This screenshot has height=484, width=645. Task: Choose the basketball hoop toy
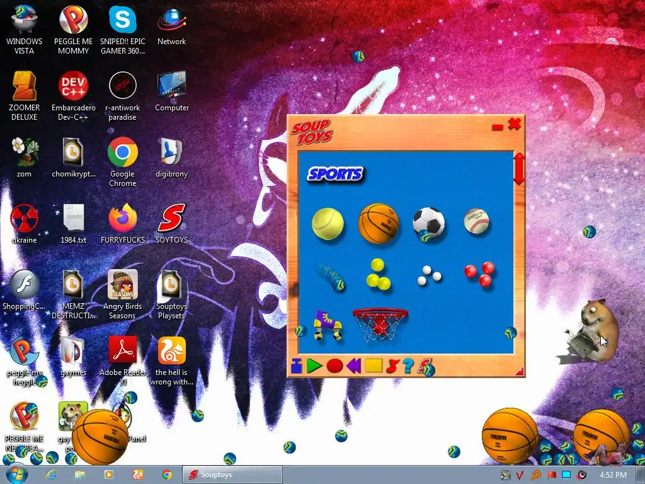click(380, 325)
